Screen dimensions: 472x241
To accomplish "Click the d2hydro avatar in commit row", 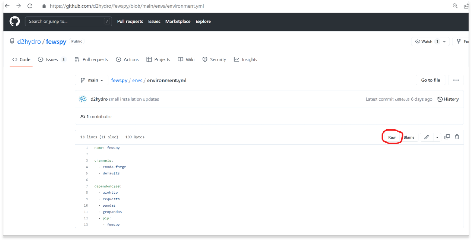I will point(83,99).
